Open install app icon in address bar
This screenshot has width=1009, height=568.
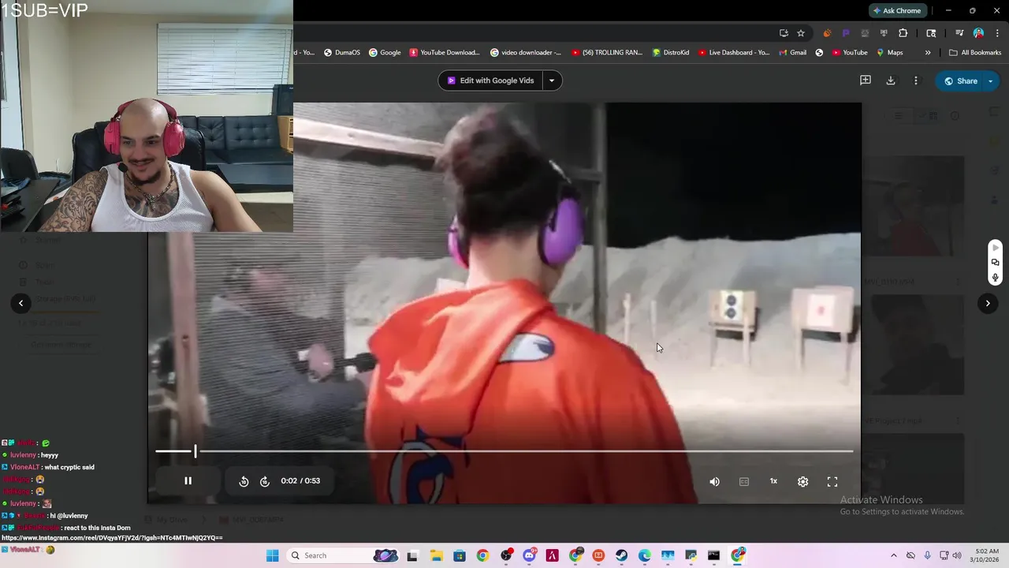coord(784,33)
